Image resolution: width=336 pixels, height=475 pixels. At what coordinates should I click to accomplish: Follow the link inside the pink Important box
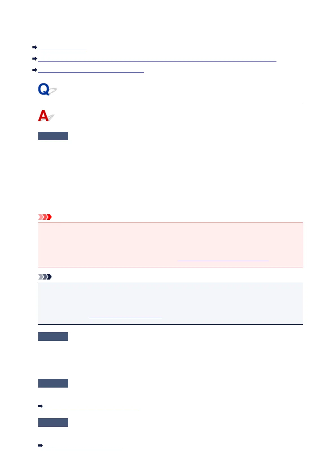click(x=223, y=259)
